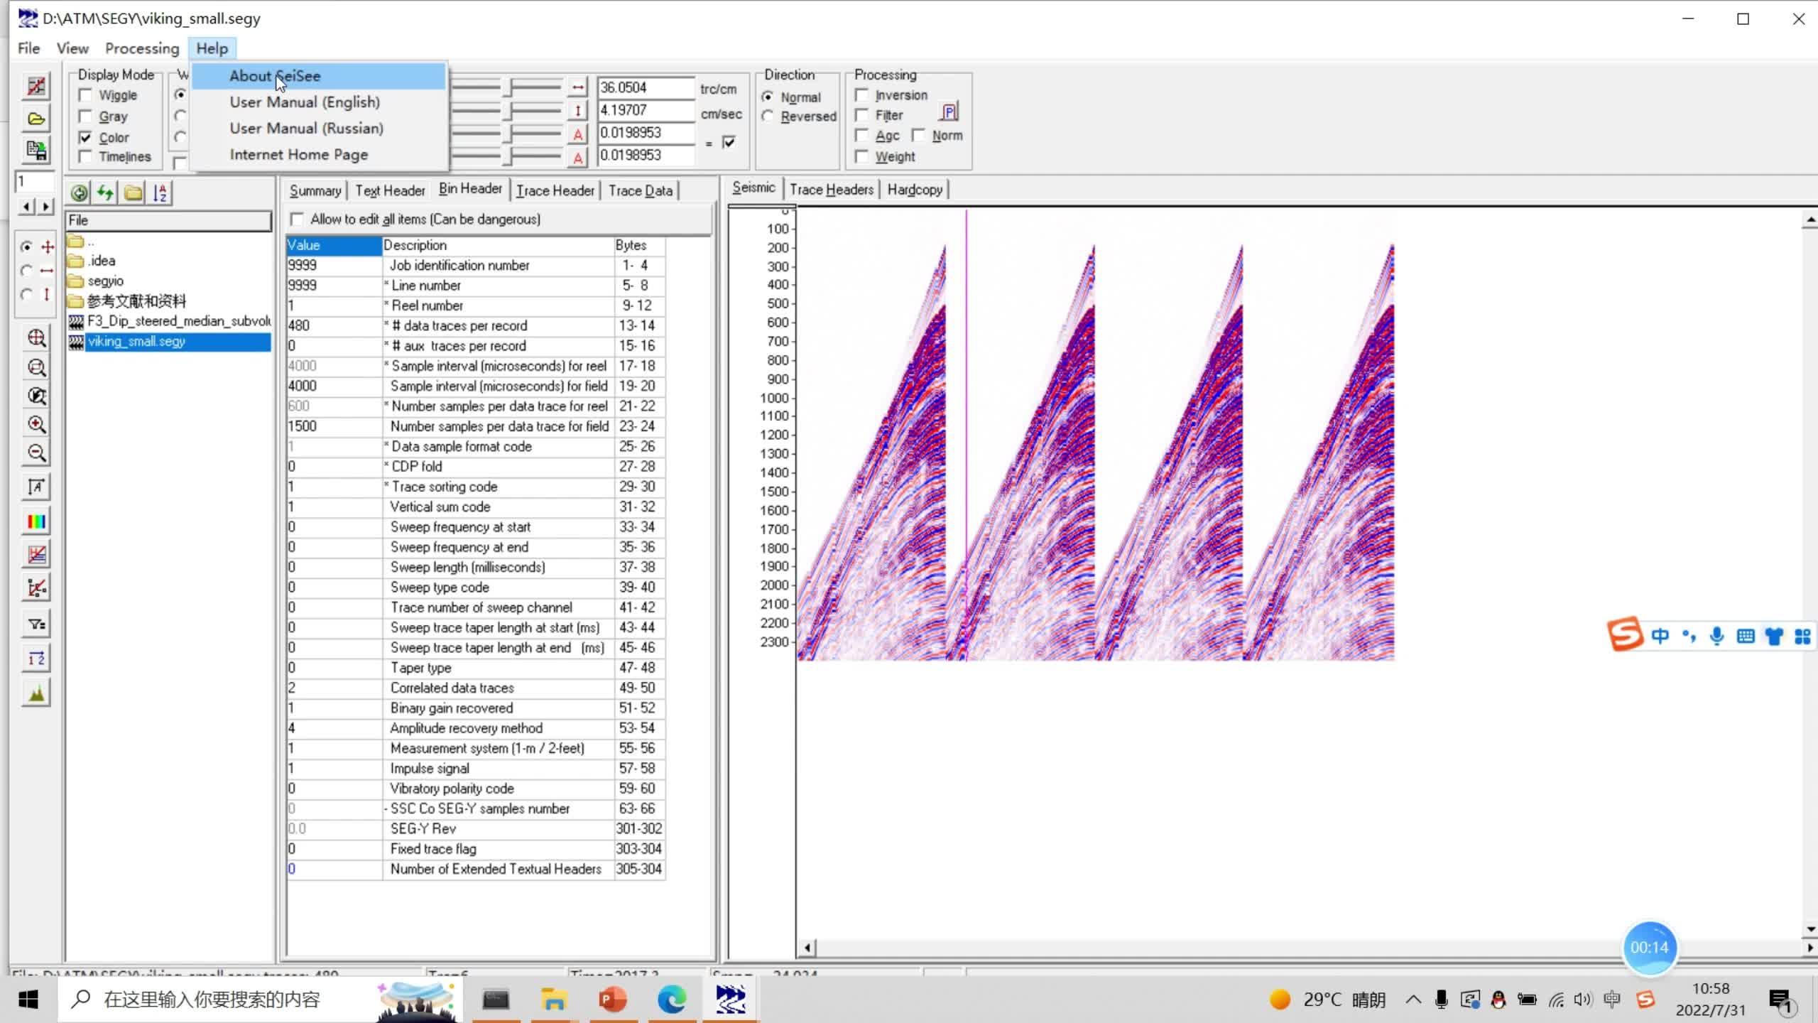Click the cm/sec value input field

tap(645, 110)
